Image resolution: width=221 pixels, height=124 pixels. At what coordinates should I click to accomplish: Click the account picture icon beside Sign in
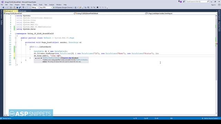pyautogui.click(x=219, y=4)
